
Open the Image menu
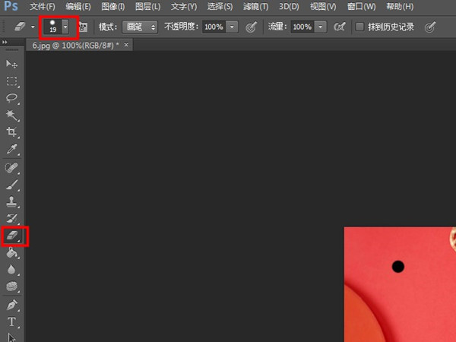(112, 6)
